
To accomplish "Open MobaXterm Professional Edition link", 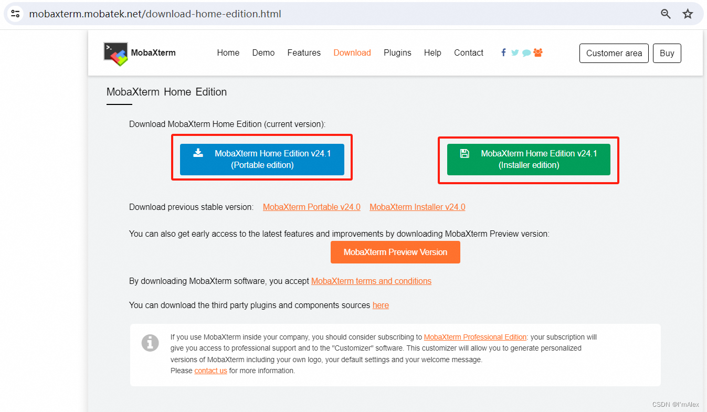I will pyautogui.click(x=475, y=337).
